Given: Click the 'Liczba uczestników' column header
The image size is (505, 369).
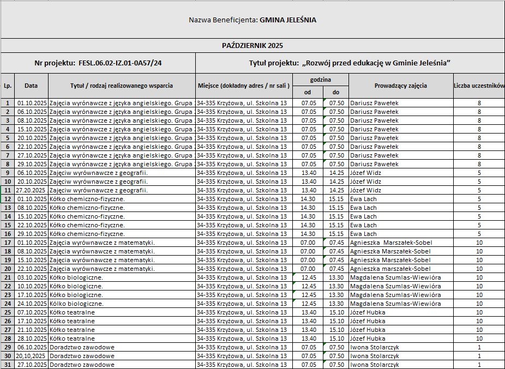Looking at the screenshot, I should pyautogui.click(x=479, y=86).
